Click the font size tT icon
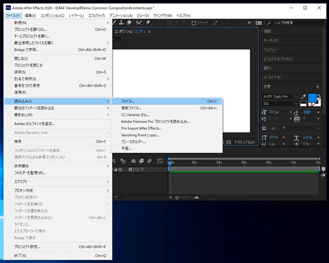329x263 pixels. click(264, 112)
